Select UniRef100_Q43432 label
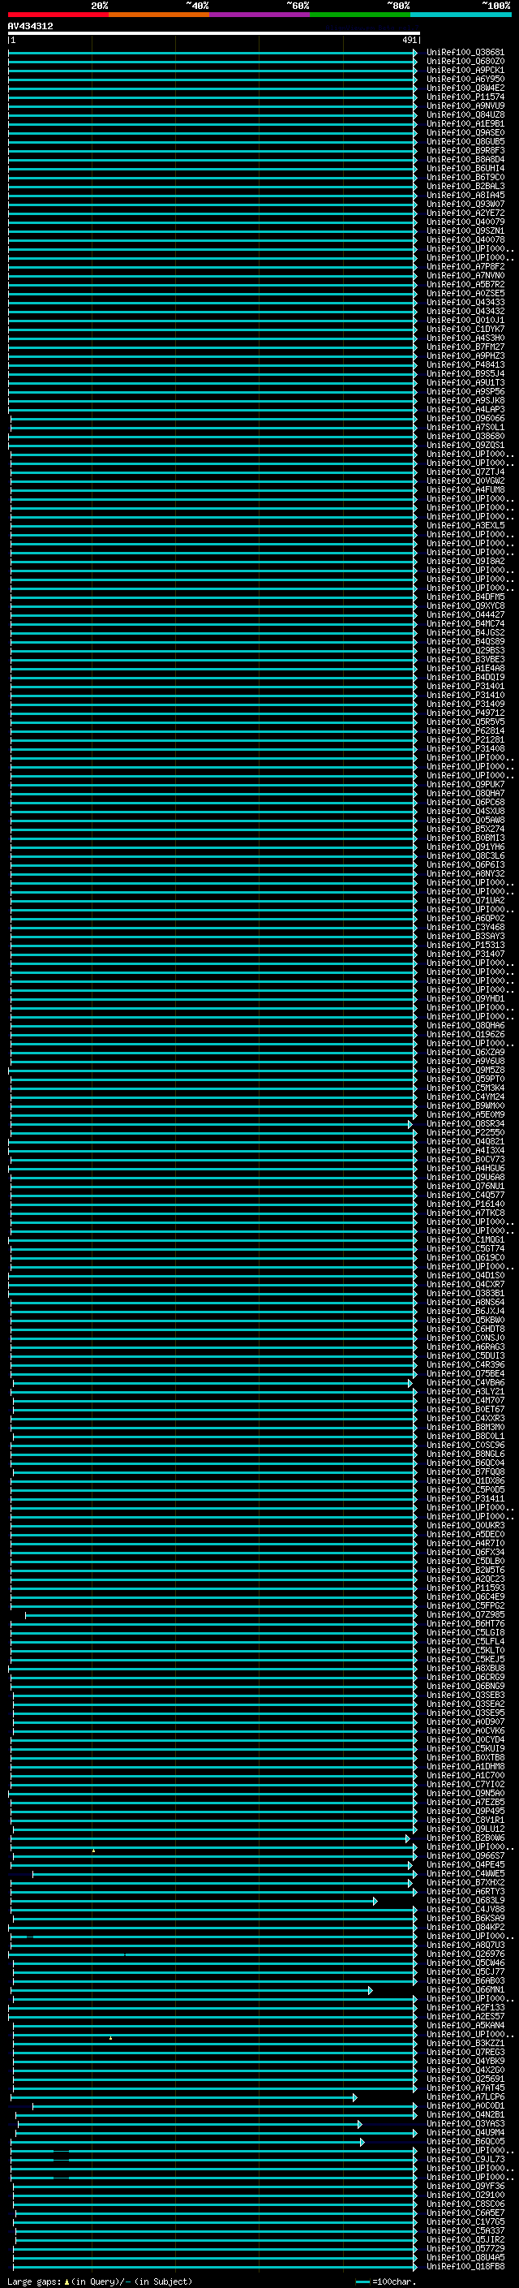The width and height of the screenshot is (519, 2288). click(465, 311)
